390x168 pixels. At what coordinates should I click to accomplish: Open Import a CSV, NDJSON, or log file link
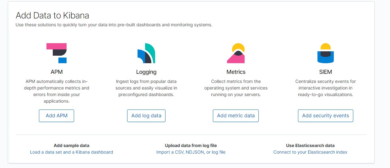click(x=191, y=152)
